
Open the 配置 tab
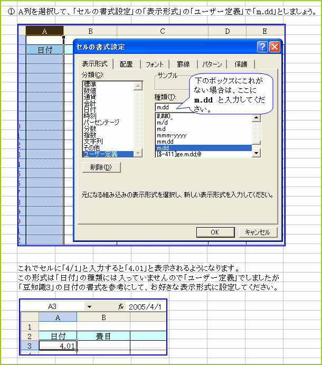(x=127, y=64)
